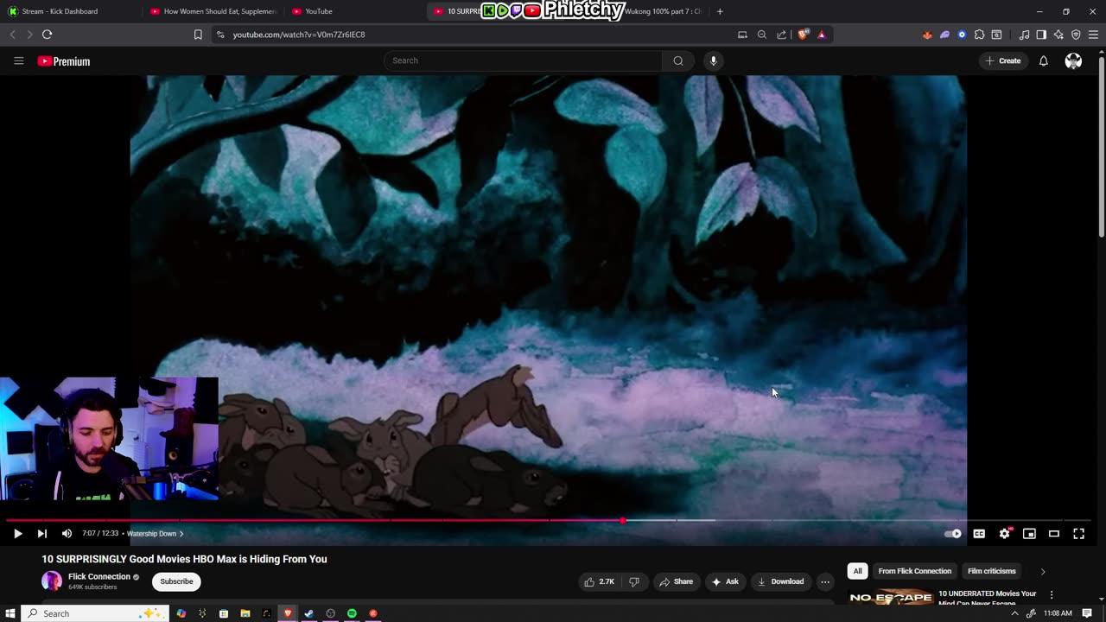The height and width of the screenshot is (622, 1106).
Task: Switch to How Women Should Eat tab
Action: point(212,11)
